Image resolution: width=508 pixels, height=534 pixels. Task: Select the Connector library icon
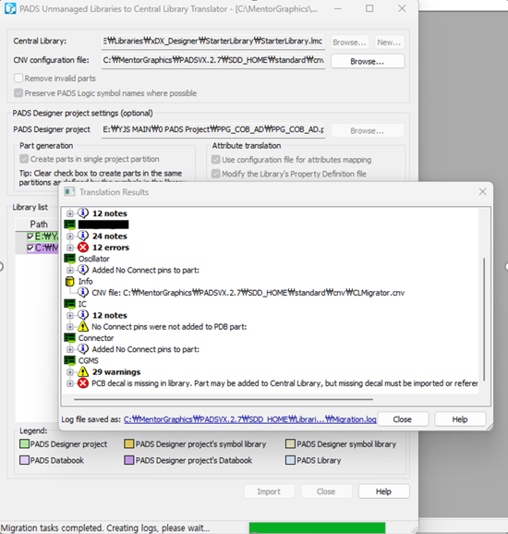click(x=70, y=338)
